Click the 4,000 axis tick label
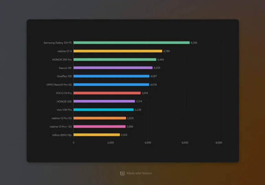The height and width of the screenshot is (185, 265). click(148, 143)
